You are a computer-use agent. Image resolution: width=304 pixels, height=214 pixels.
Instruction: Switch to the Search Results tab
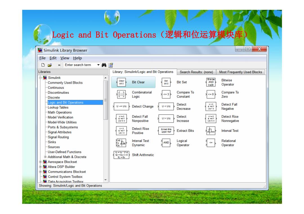point(196,72)
